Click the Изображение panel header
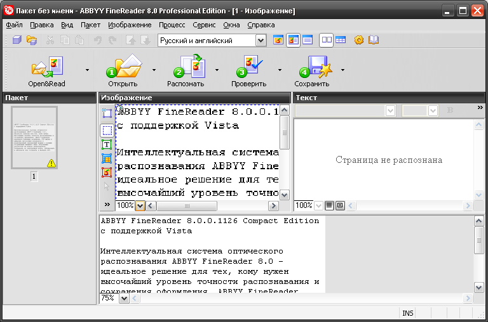 click(x=194, y=98)
